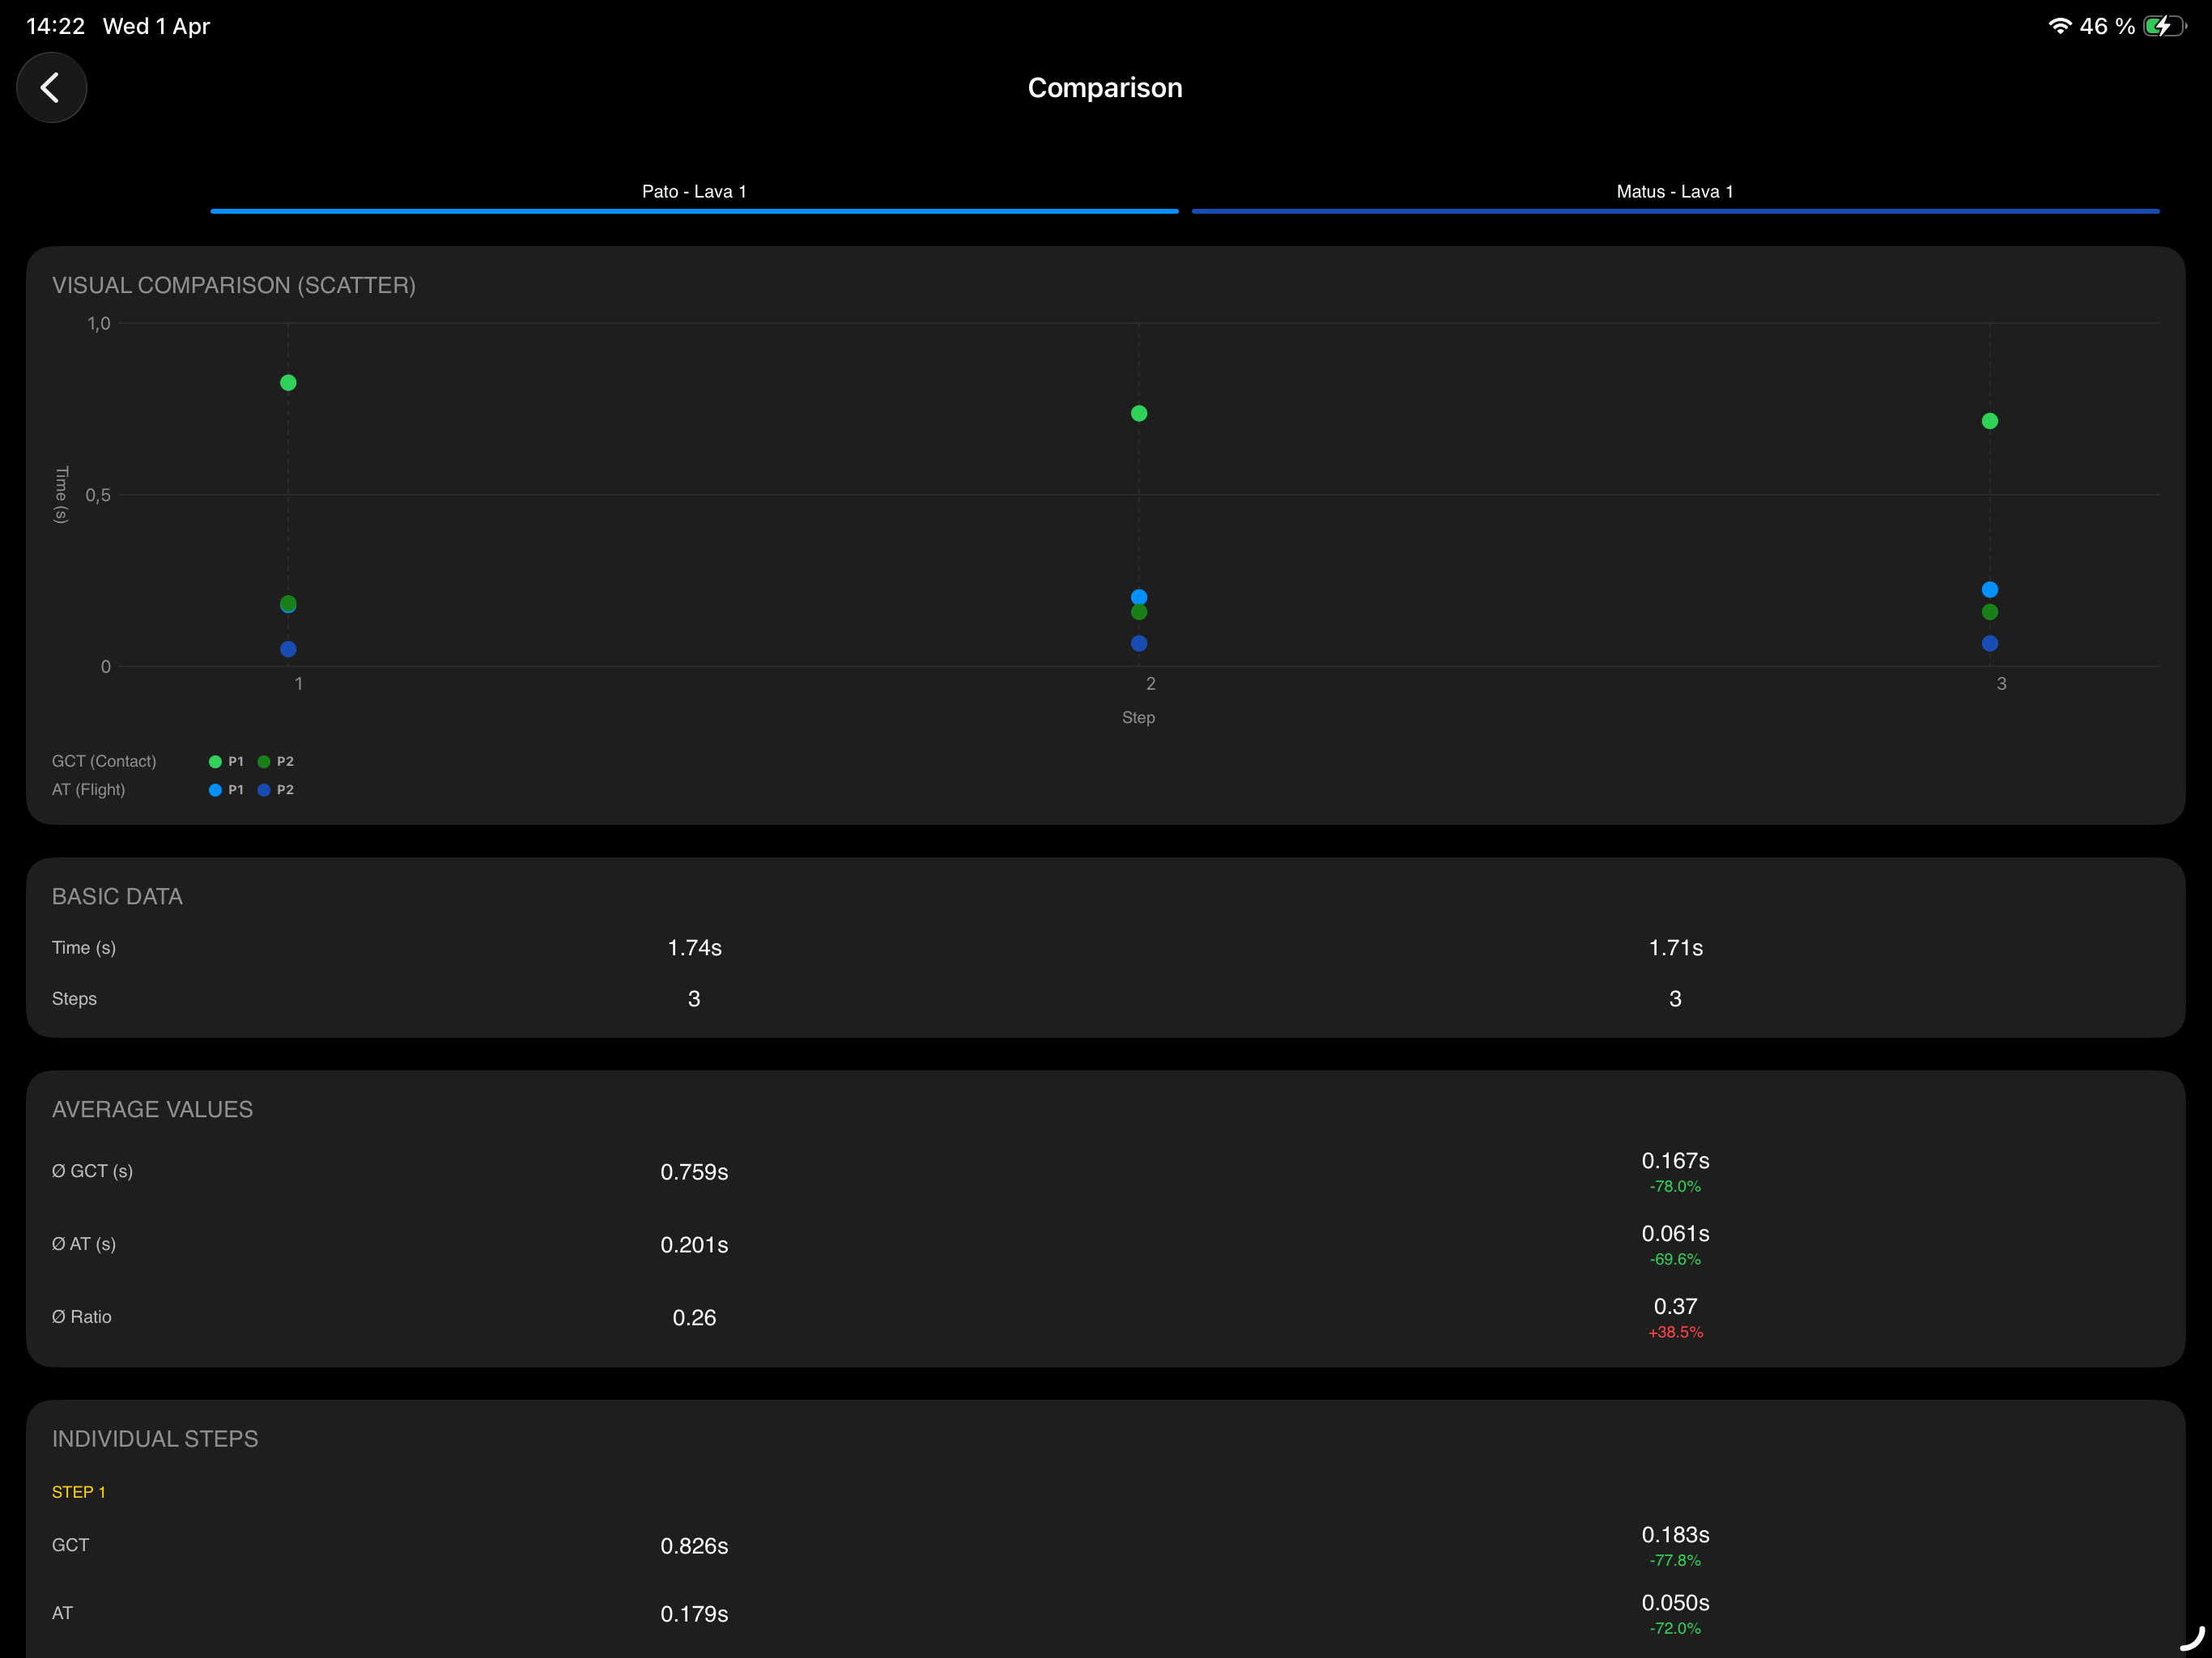
Task: Tap the Ø AT (s) row label
Action: [84, 1244]
